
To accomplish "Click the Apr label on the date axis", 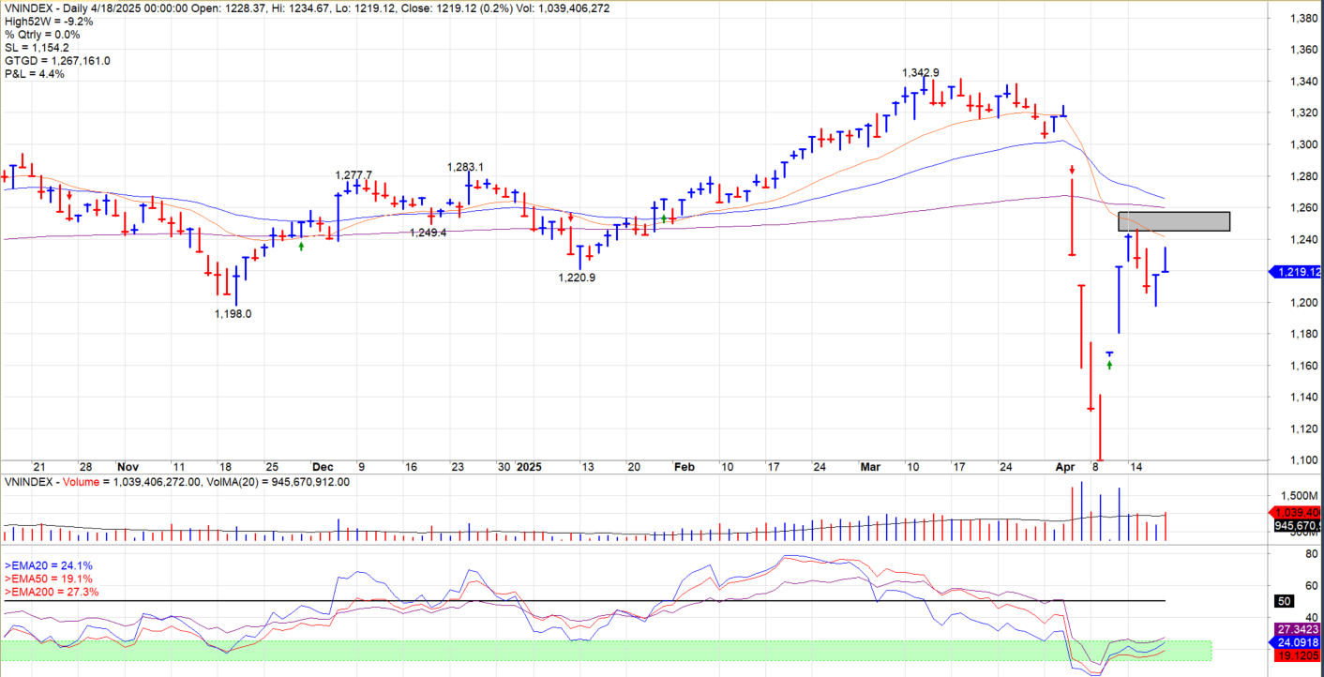I will pos(1065,467).
